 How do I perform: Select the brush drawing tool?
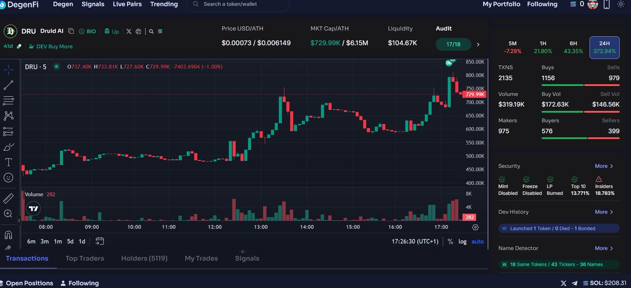click(x=8, y=147)
